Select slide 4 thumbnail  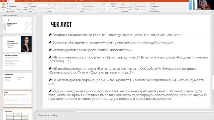coord(17,81)
